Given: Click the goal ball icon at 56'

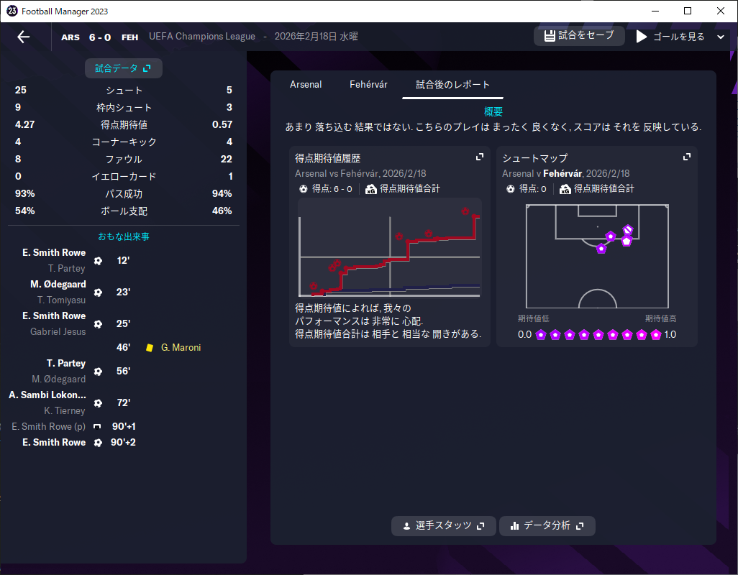Looking at the screenshot, I should point(98,372).
